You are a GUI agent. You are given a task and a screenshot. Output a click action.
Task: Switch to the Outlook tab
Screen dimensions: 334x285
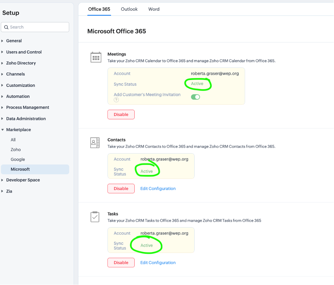(129, 9)
